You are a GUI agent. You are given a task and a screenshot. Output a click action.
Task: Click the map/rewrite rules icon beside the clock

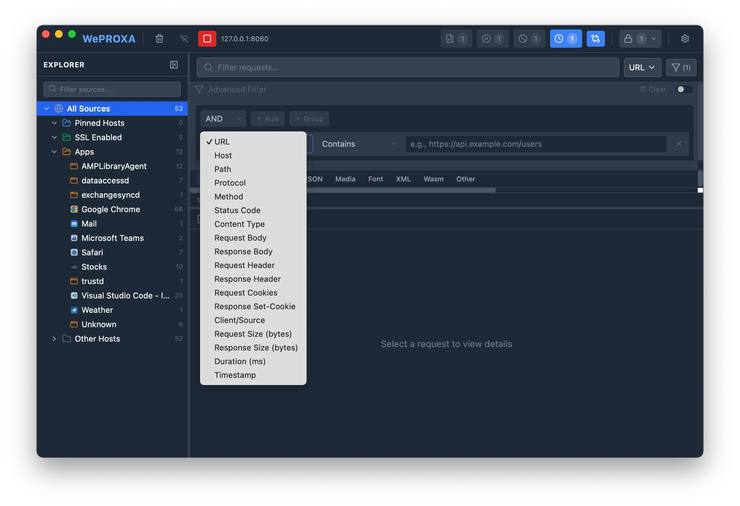[596, 38]
